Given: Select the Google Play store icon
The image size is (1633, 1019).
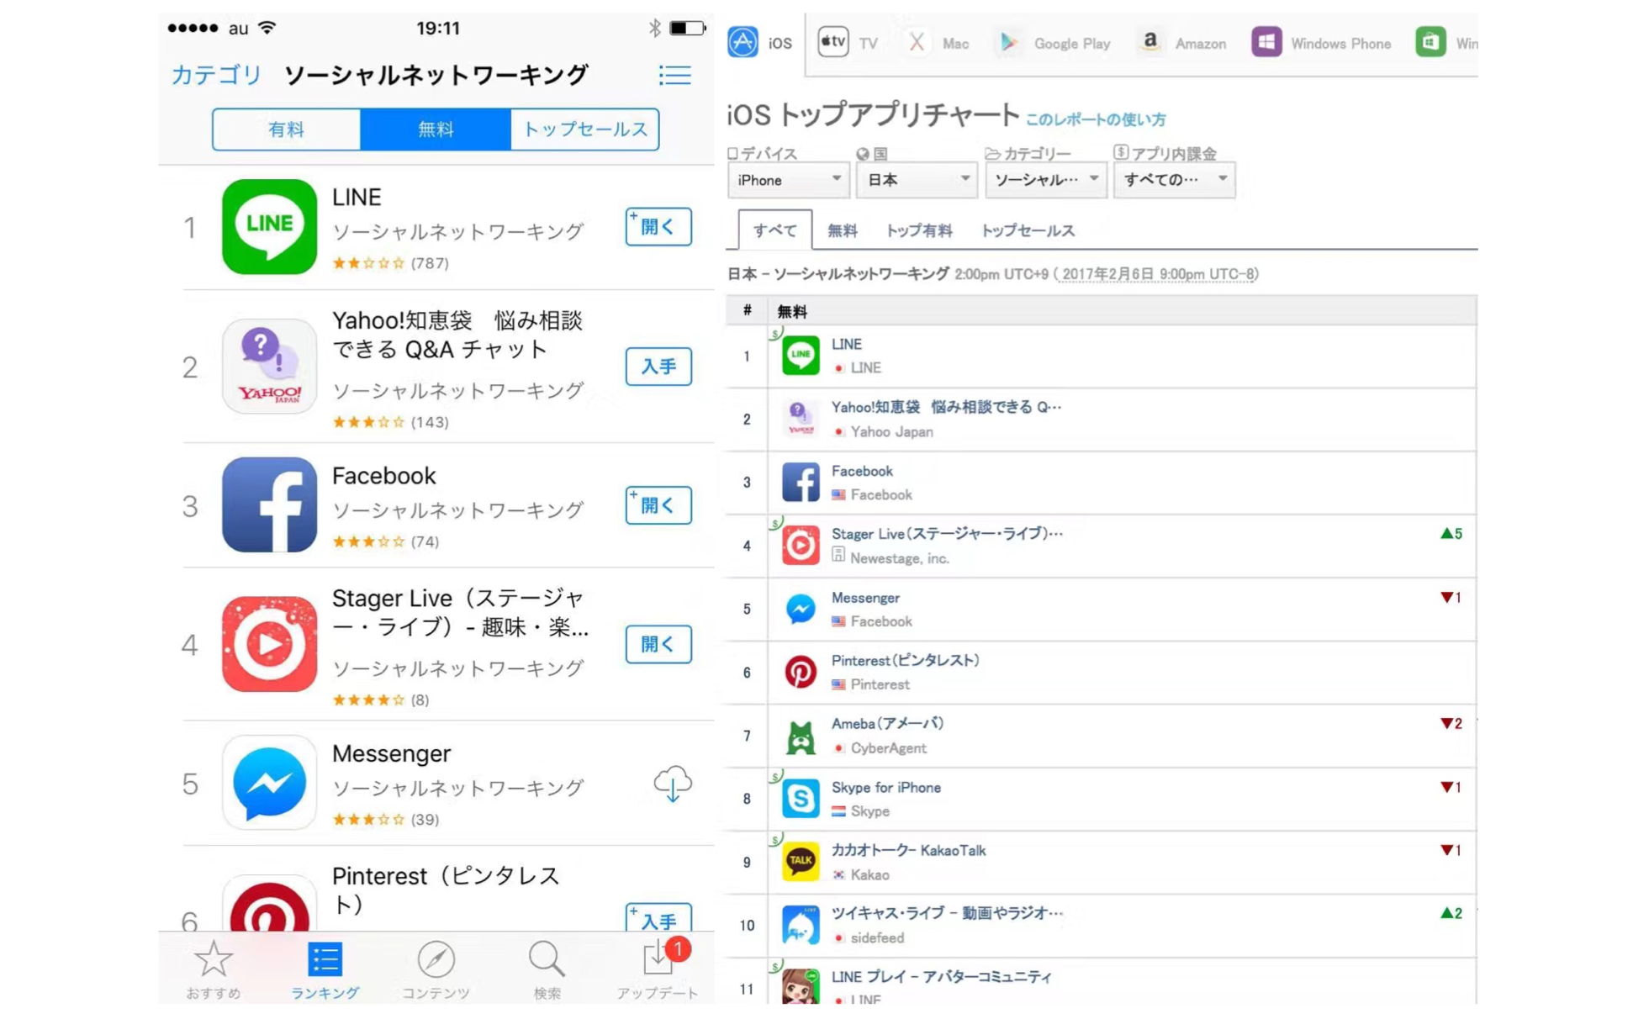Looking at the screenshot, I should (x=1008, y=42).
